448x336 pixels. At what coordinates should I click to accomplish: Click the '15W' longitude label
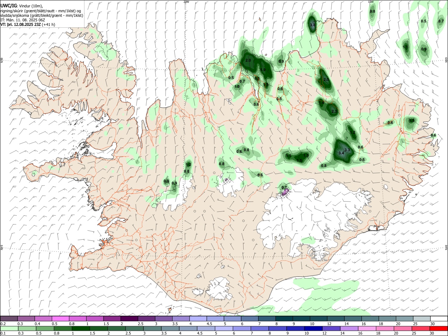(371, 2)
